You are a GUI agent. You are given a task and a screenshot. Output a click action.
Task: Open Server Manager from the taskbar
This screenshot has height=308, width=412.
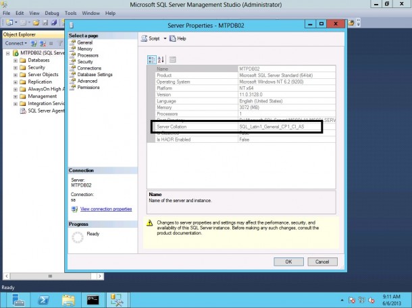(x=18, y=300)
